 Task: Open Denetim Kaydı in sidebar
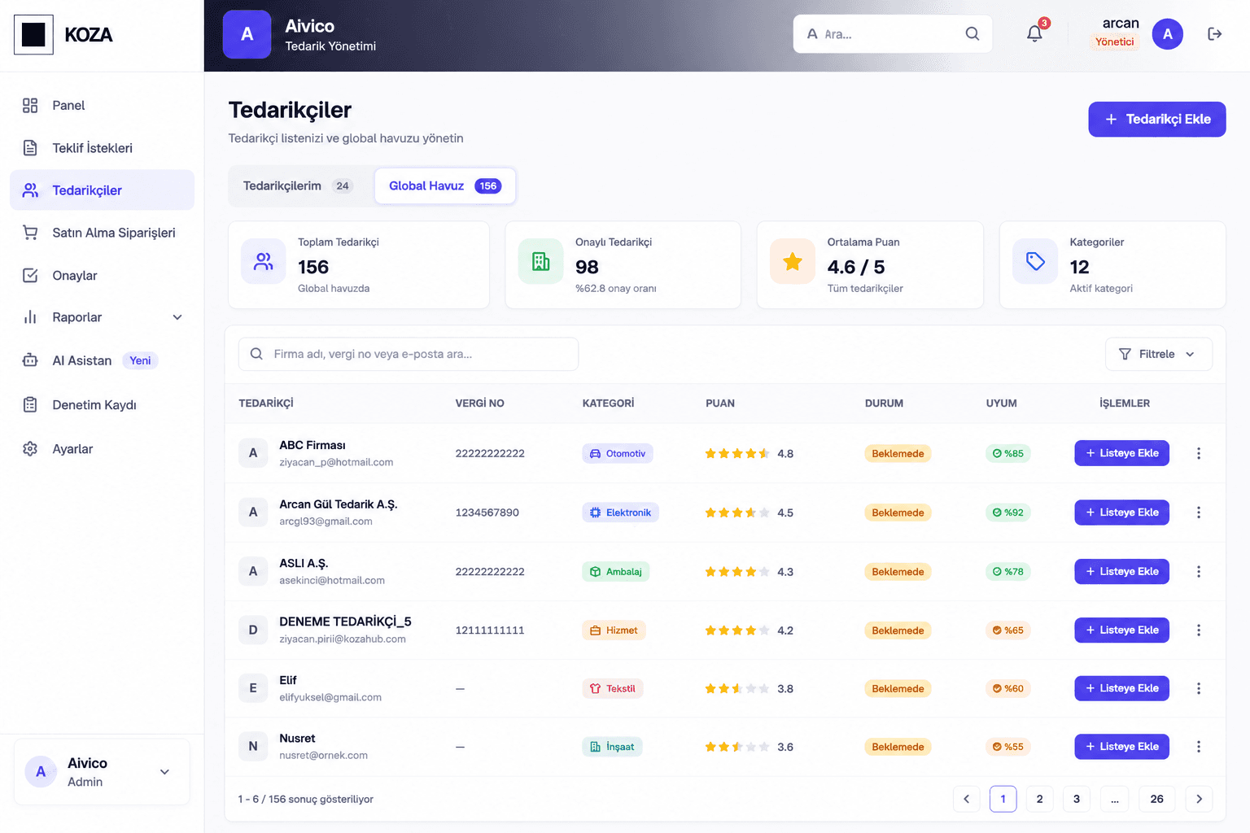point(102,405)
